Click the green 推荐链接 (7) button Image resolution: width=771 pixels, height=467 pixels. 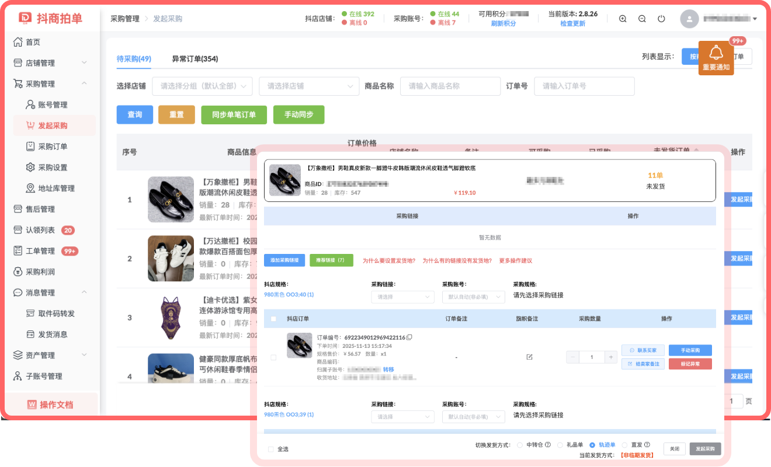pos(331,260)
